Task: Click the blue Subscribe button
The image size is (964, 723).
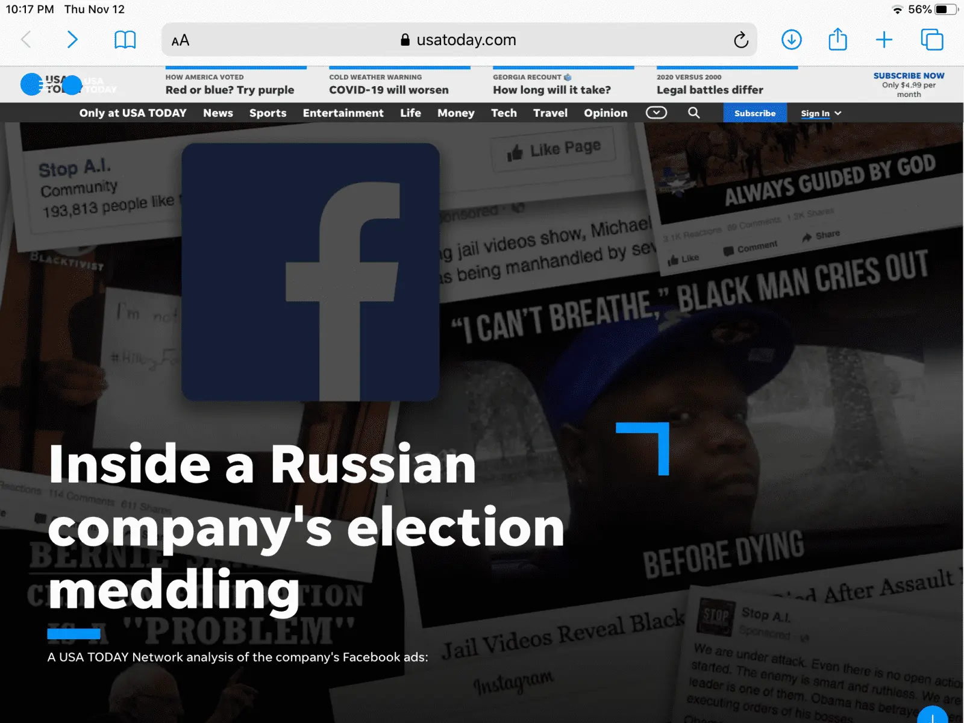Action: point(755,113)
